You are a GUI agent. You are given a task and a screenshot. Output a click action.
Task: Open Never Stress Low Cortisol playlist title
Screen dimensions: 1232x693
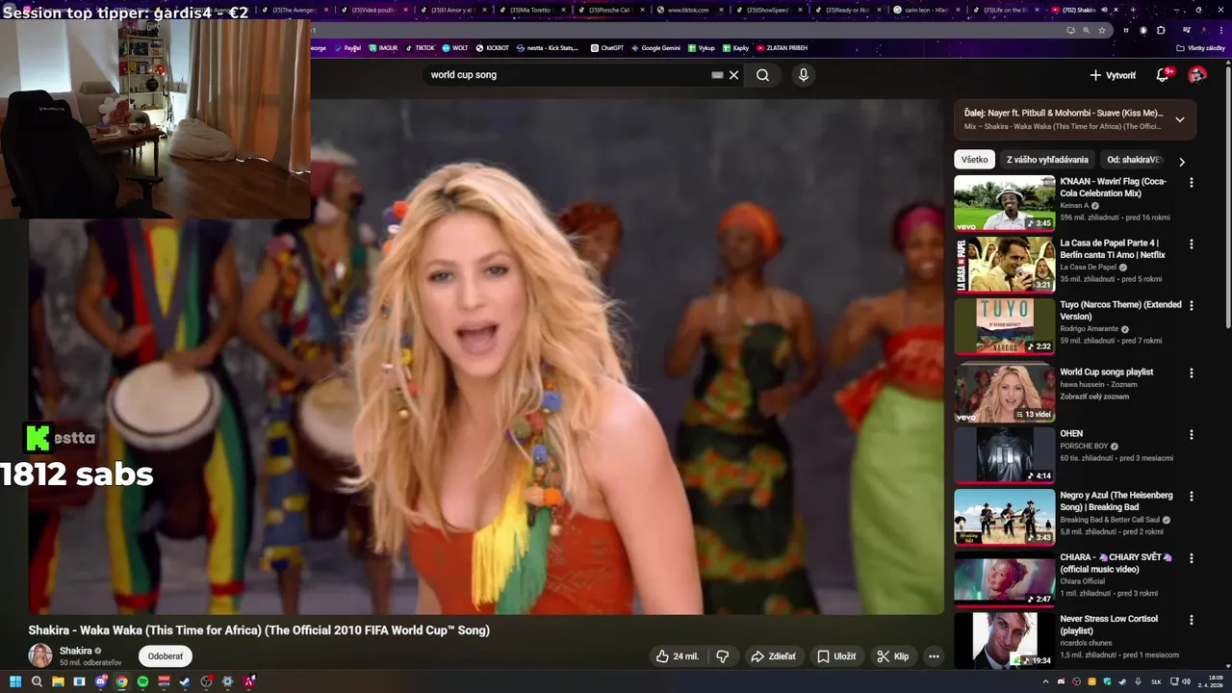tap(1109, 625)
